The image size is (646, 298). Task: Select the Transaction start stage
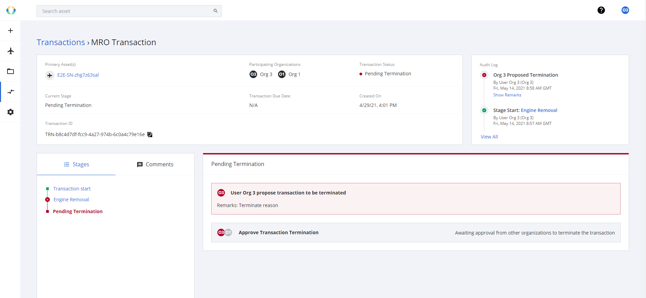tap(72, 189)
